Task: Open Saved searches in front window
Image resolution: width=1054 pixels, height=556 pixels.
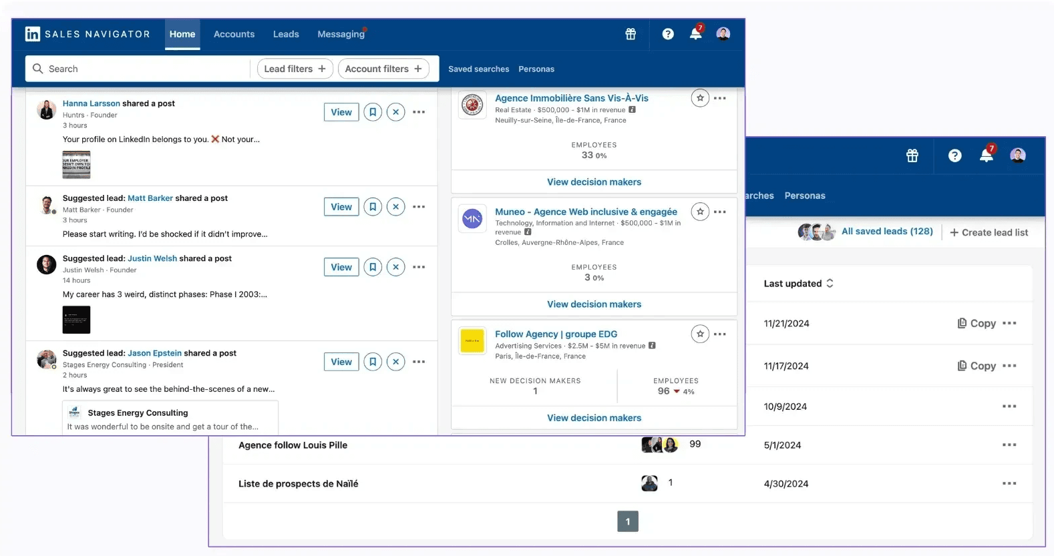Action: click(478, 69)
